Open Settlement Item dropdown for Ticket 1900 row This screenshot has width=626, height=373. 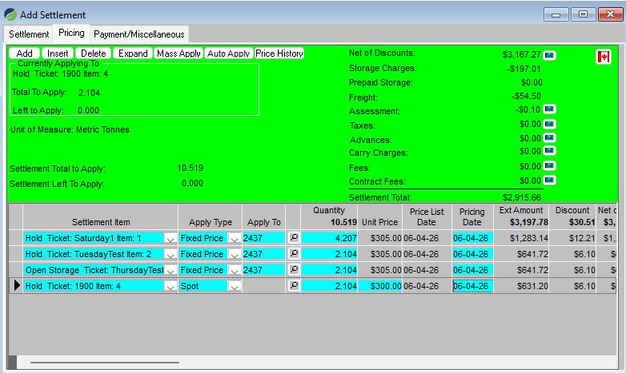coord(170,286)
